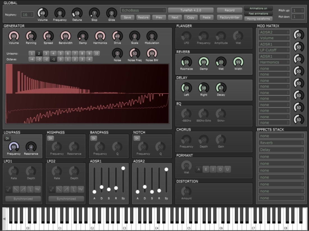Image resolution: width=309 pixels, height=231 pixels.
Task: Open the Reverb slot dropdown in Effects Stack
Action: point(281,143)
